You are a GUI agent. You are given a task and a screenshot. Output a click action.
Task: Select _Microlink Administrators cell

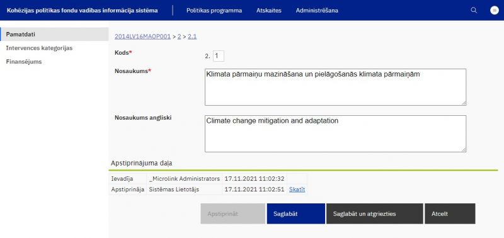tap(185, 179)
